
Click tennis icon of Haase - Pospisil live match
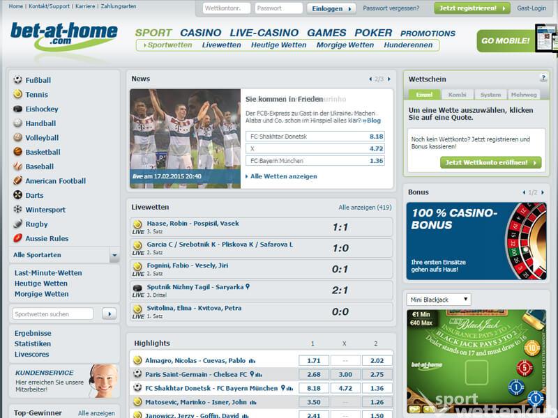[137, 224]
